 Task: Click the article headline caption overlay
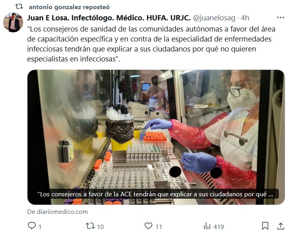[155, 194]
